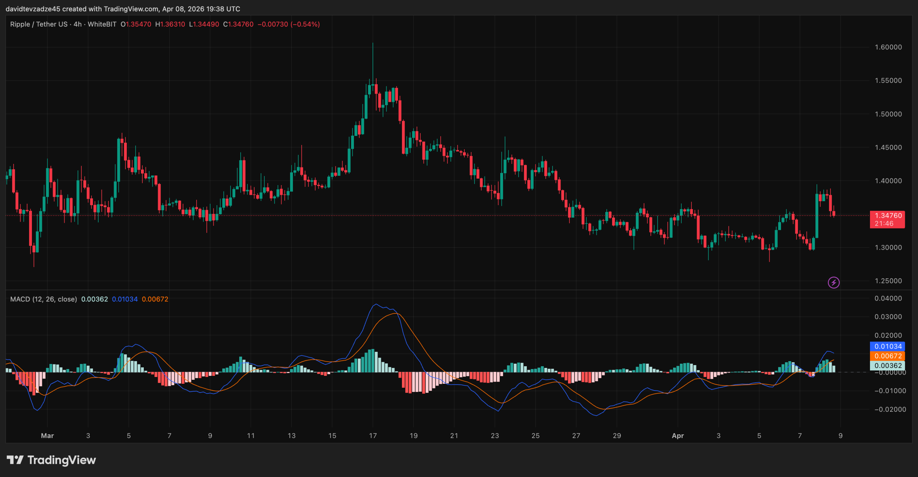Click the red current price label 1.34760
The width and height of the screenshot is (918, 477).
tap(888, 216)
